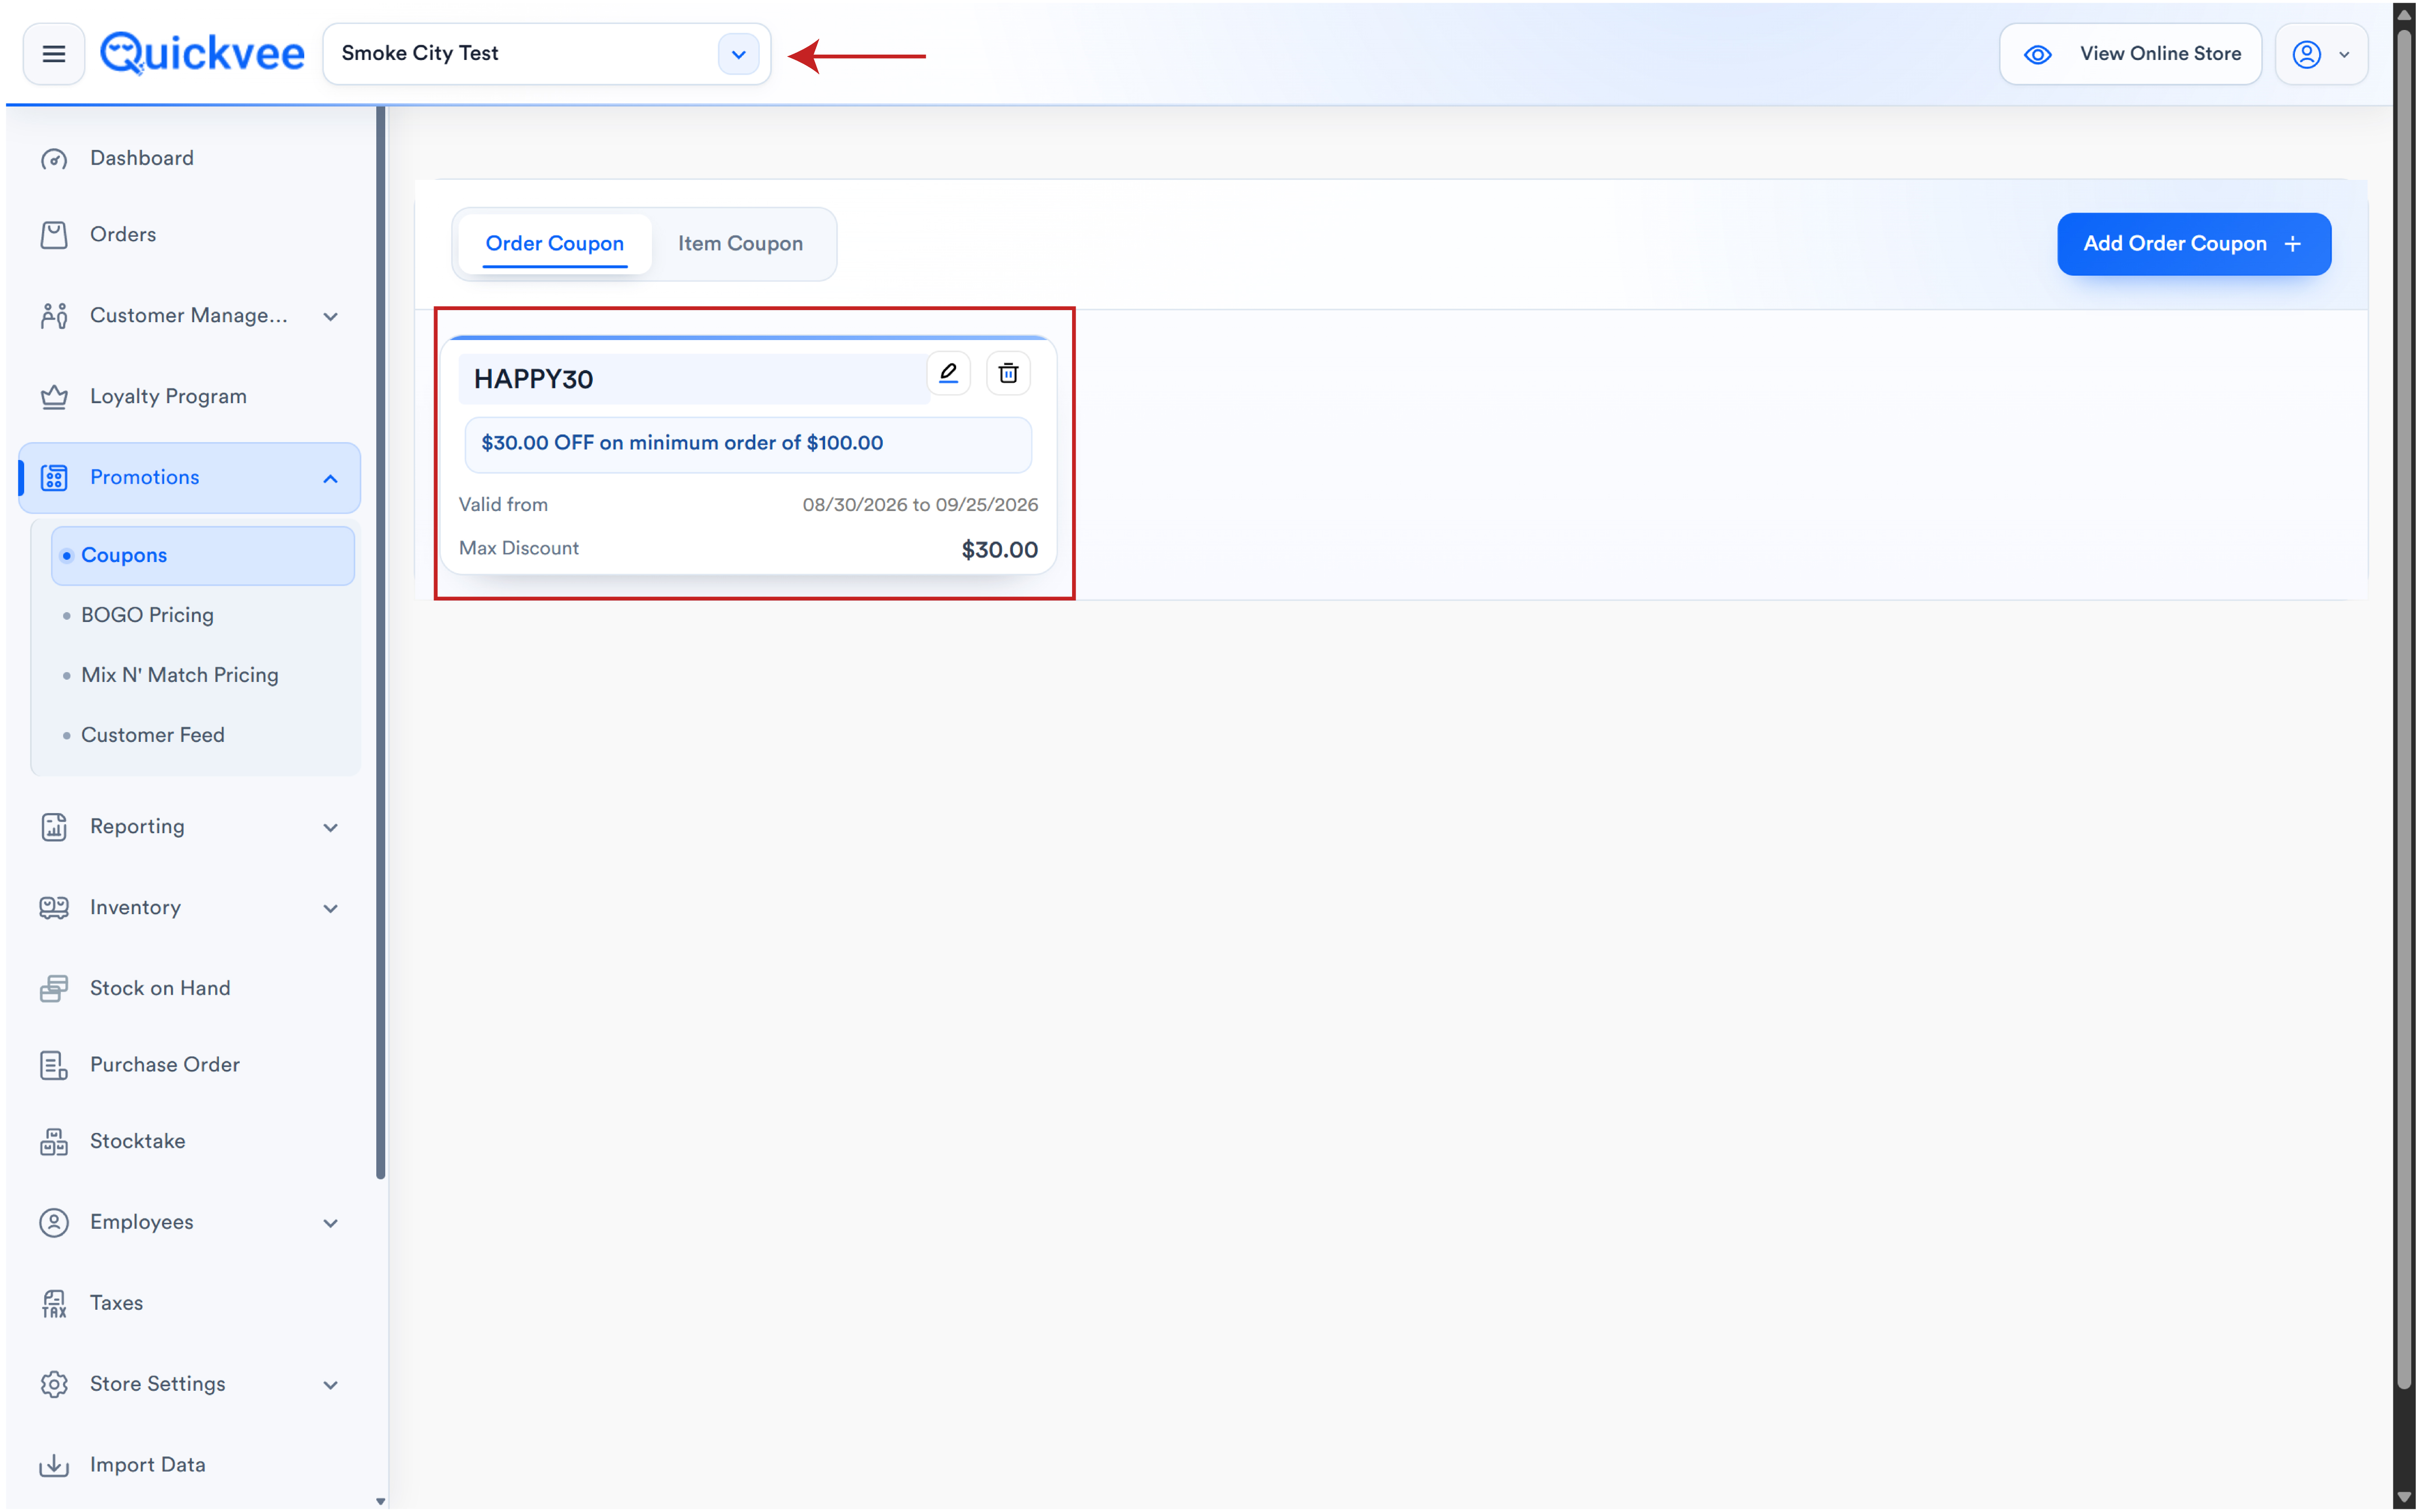Expand the Inventory submenu chevron
Viewport: 2422px width, 1512px height.
330,909
